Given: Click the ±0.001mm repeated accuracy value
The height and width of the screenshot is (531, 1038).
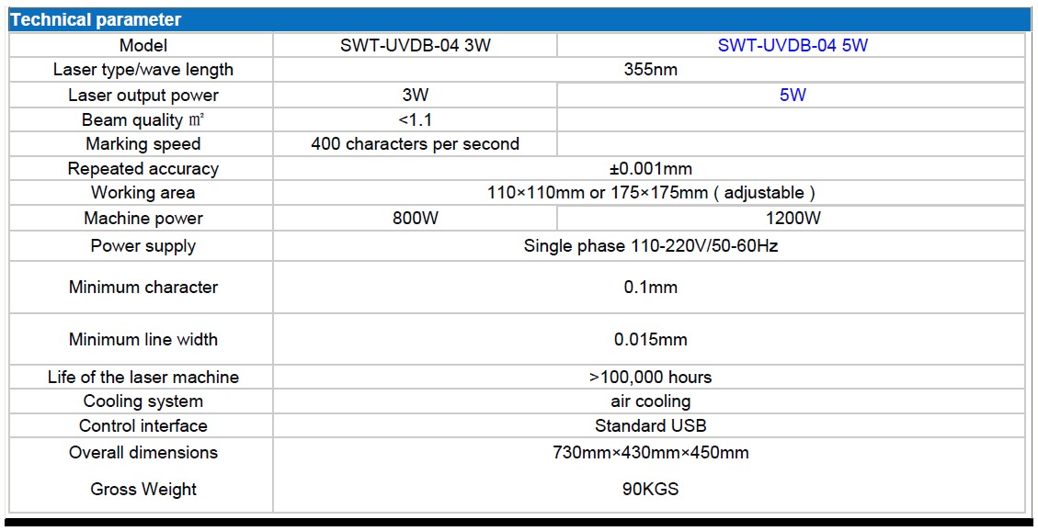Looking at the screenshot, I should tap(650, 169).
